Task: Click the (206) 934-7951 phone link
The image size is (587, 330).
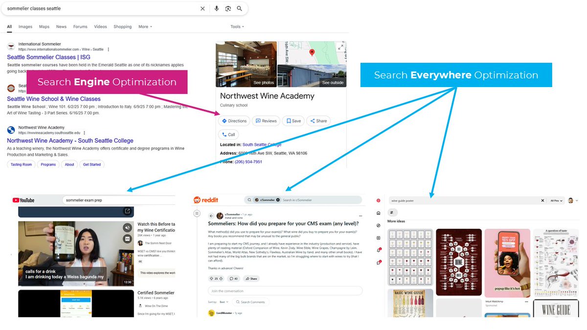Action: pos(248,162)
